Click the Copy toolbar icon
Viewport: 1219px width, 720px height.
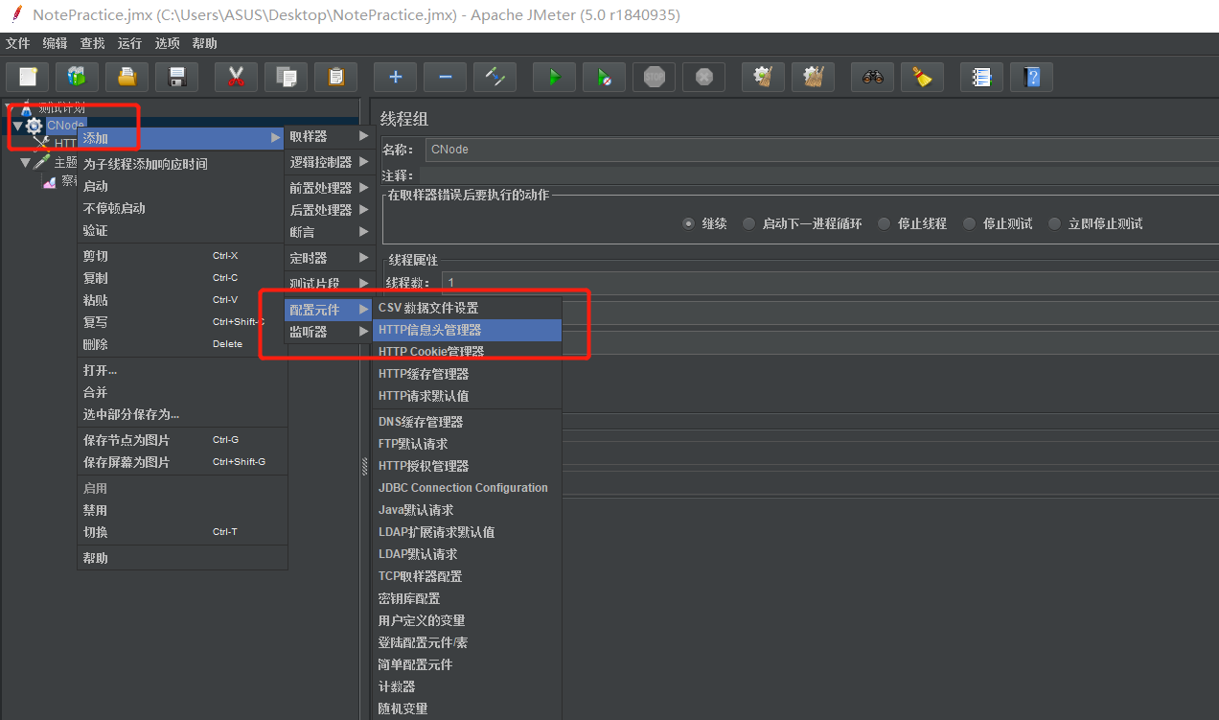click(x=286, y=77)
